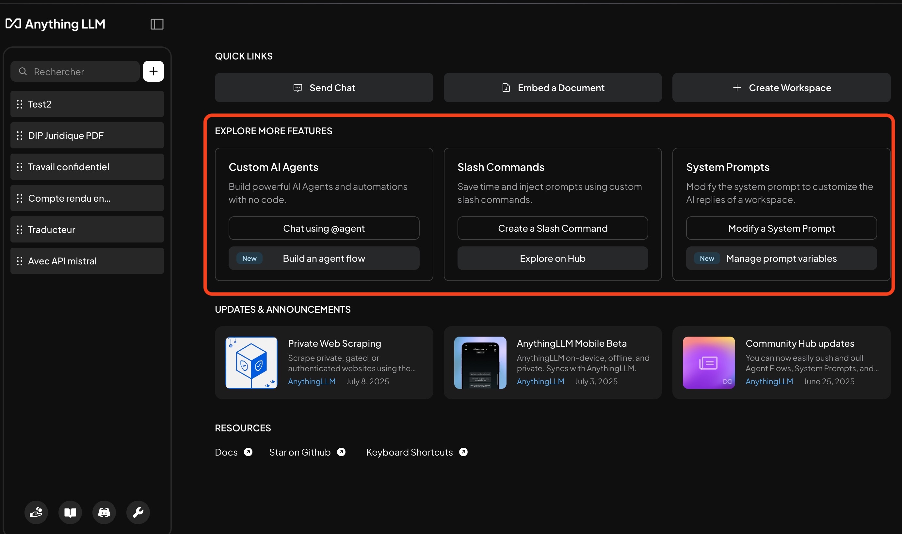The image size is (902, 534).
Task: Open settings via the wrench icon
Action: [138, 512]
